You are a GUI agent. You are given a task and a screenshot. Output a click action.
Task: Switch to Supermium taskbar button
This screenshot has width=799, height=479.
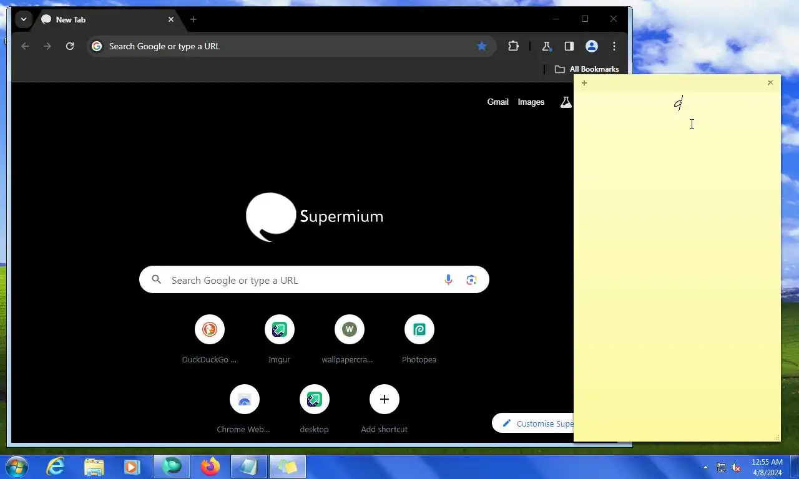[x=172, y=467]
